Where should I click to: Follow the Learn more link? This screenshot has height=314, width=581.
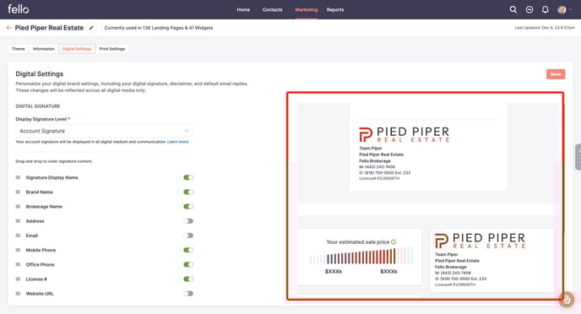tap(178, 142)
